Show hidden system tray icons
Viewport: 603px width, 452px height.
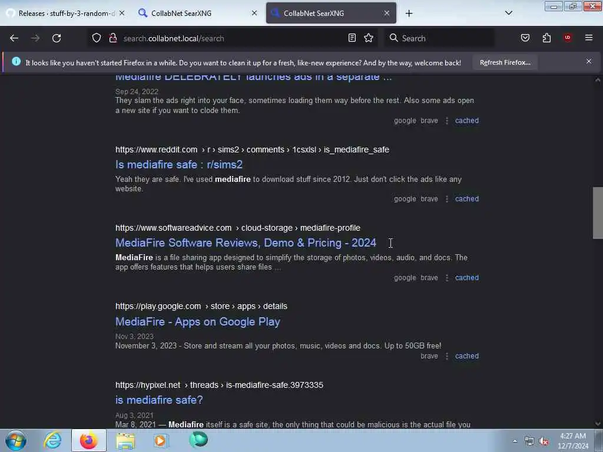[515, 441]
